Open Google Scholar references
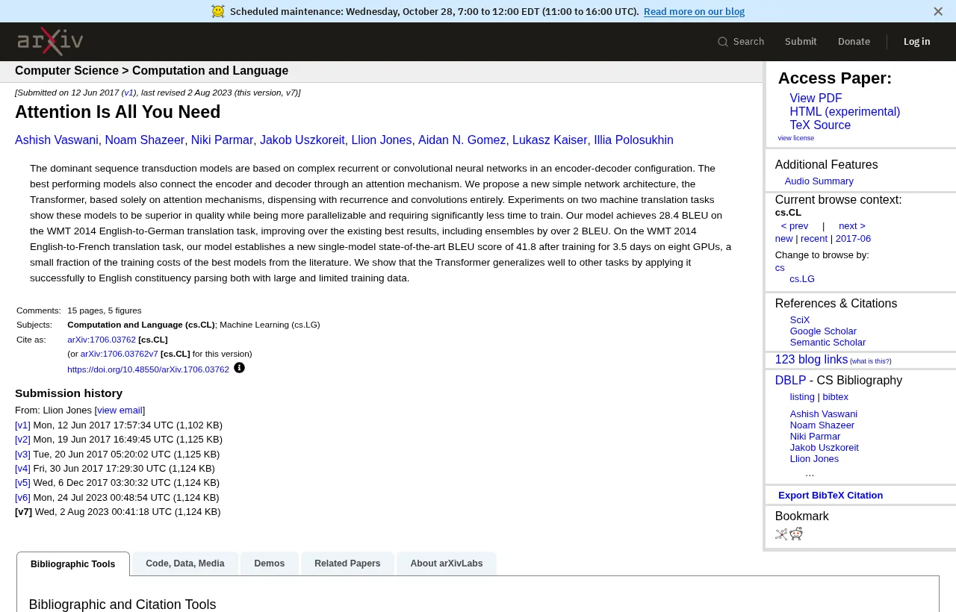The height and width of the screenshot is (612, 956). tap(823, 331)
